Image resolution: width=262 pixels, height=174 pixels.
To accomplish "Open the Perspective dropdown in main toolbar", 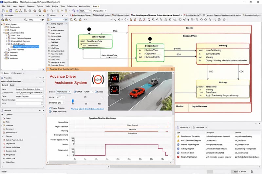I will pos(100,11).
